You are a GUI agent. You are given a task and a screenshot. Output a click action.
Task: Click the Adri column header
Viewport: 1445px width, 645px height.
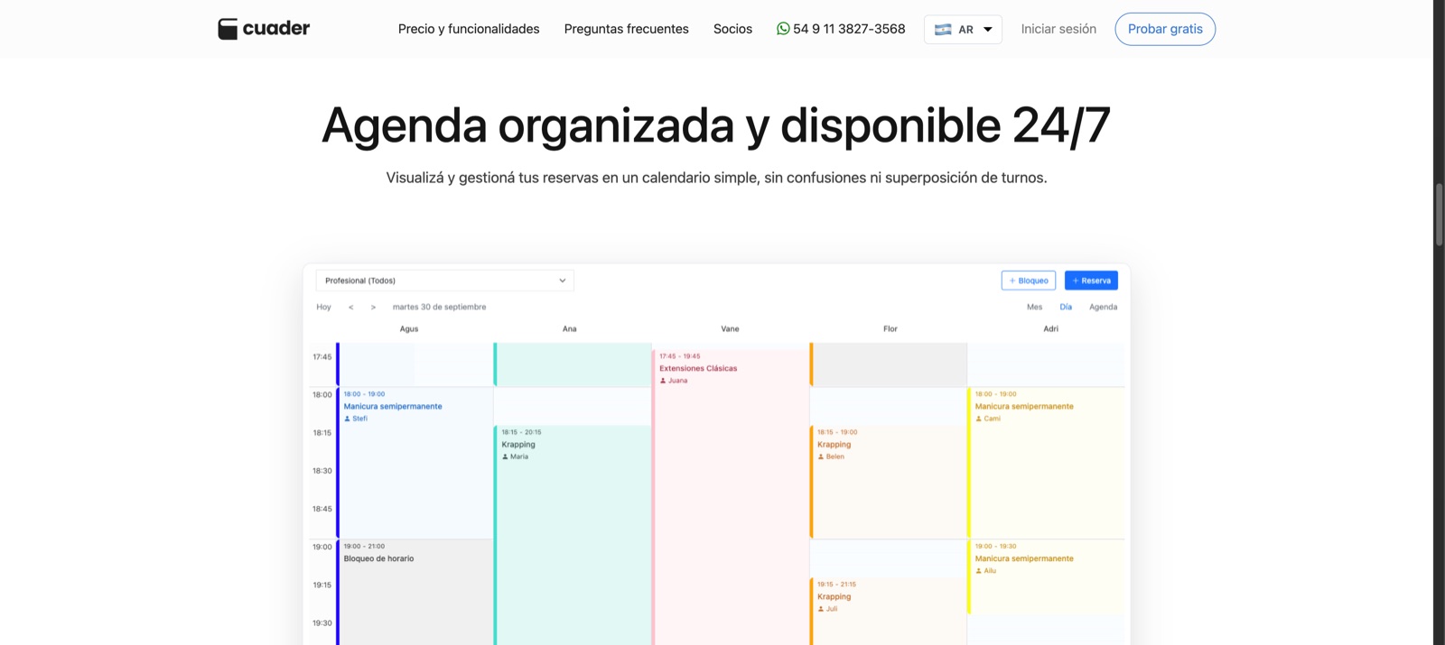pos(1051,329)
